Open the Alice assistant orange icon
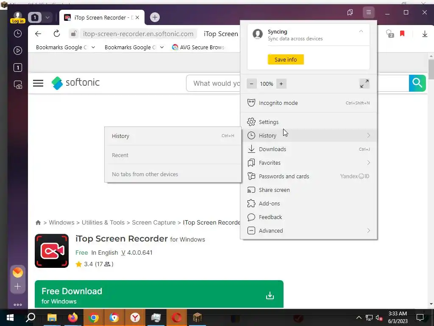This screenshot has width=434, height=326. pyautogui.click(x=18, y=273)
